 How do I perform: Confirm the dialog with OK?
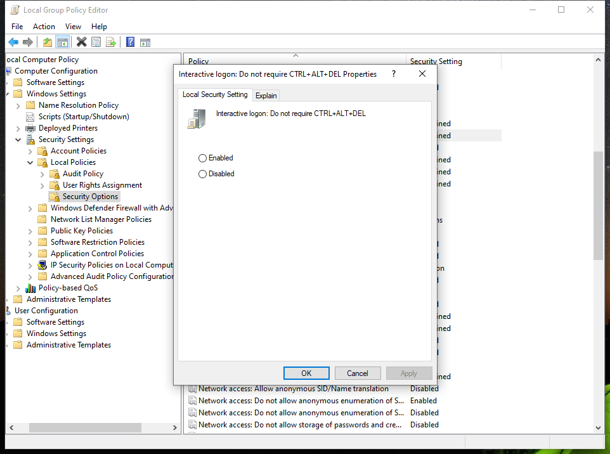[x=306, y=373]
